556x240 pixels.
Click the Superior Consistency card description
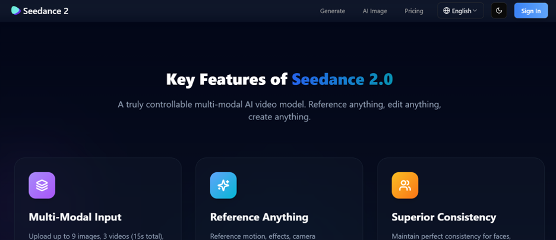451,236
